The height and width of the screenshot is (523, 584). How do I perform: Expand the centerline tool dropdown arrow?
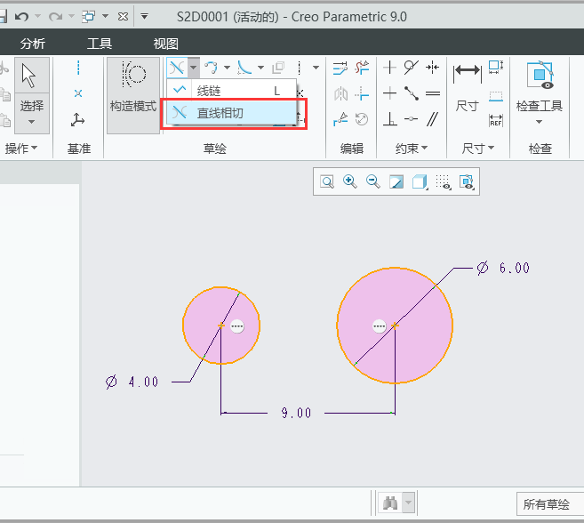[x=316, y=68]
